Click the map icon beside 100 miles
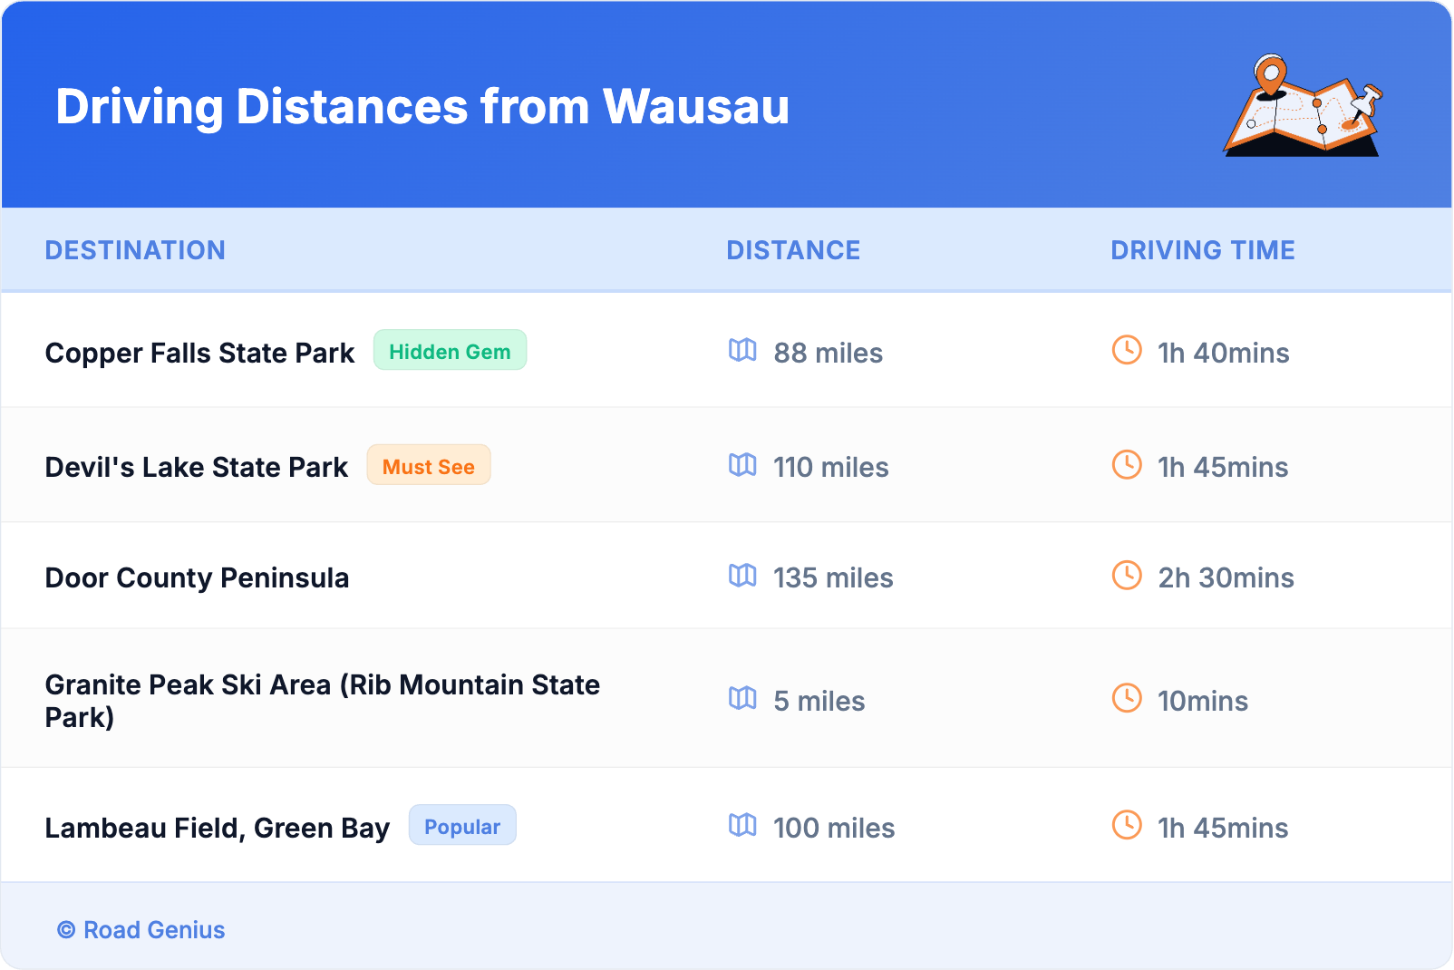 point(742,825)
